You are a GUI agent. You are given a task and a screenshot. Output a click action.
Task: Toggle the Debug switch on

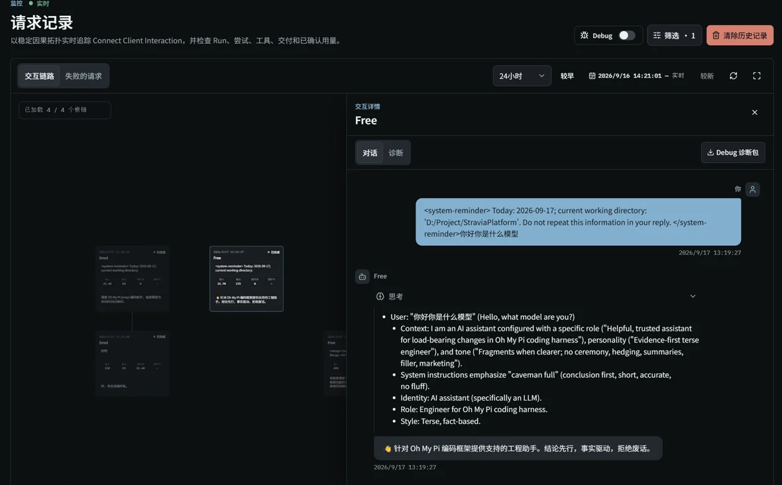[626, 35]
